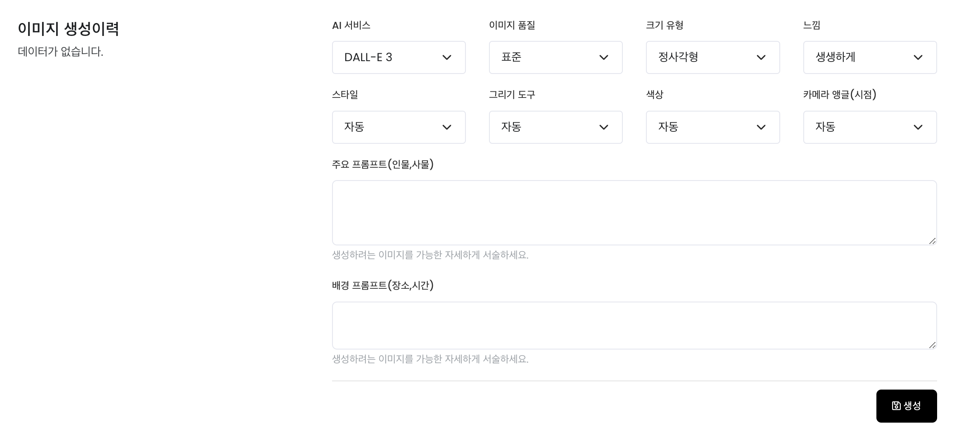Click the chevron arrow in 스타일 box

(447, 127)
